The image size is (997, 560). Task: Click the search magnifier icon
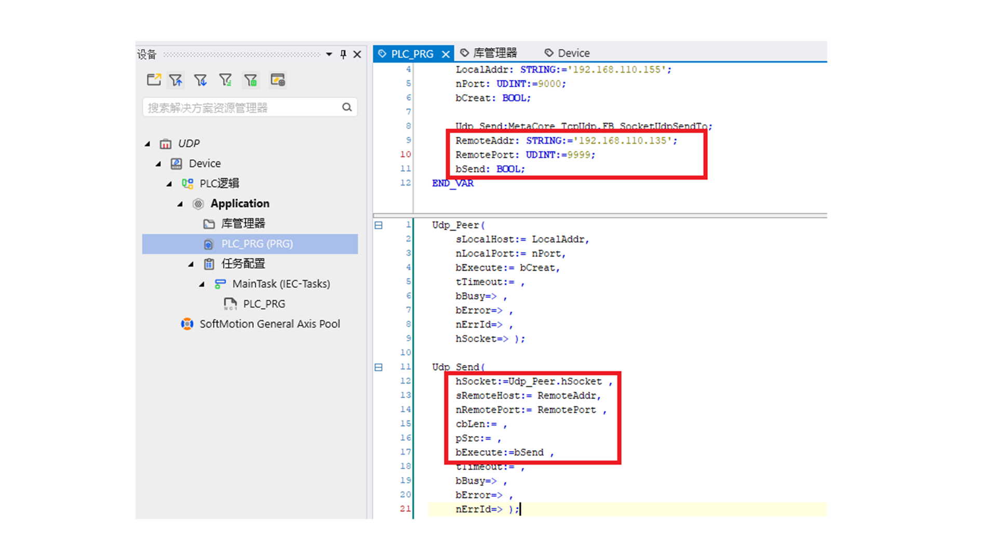tap(347, 107)
